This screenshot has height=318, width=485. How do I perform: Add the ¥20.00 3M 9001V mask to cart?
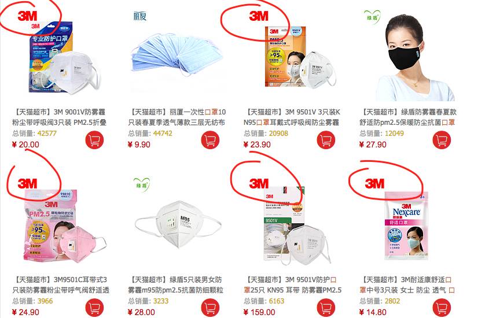94,140
